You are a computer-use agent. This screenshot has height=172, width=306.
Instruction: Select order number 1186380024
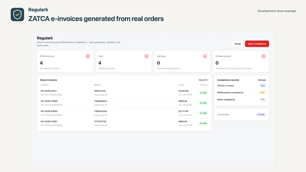point(101,101)
